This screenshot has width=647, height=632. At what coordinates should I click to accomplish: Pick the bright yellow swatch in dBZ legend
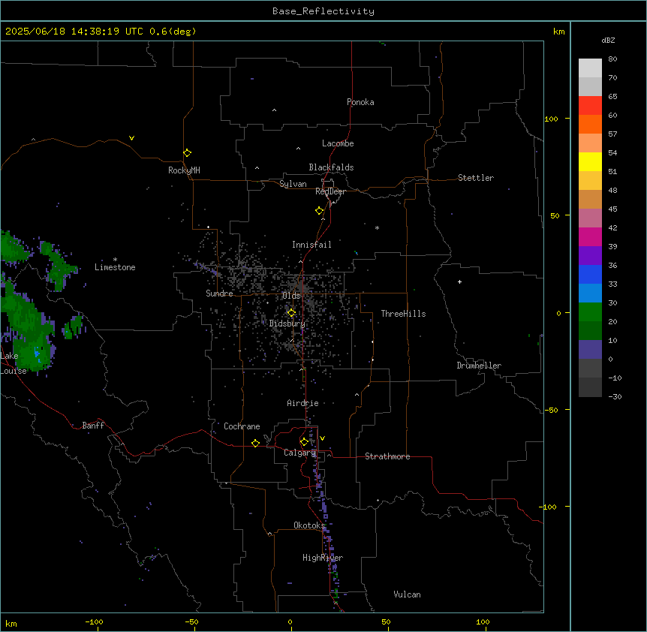click(590, 161)
